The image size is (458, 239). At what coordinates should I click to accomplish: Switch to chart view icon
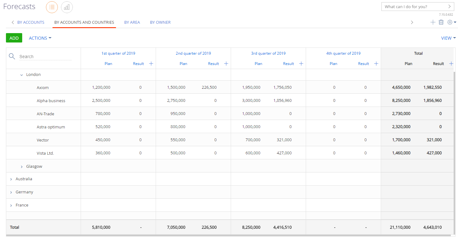click(67, 7)
